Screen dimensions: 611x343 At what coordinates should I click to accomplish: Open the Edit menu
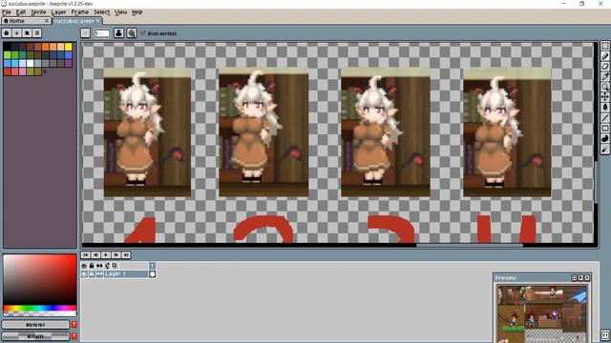(21, 12)
